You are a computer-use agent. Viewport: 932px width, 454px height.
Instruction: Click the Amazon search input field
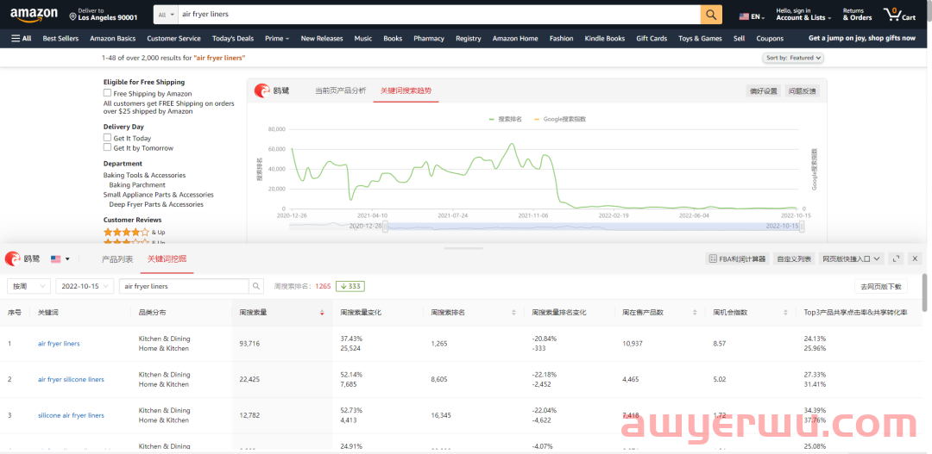[x=438, y=15]
